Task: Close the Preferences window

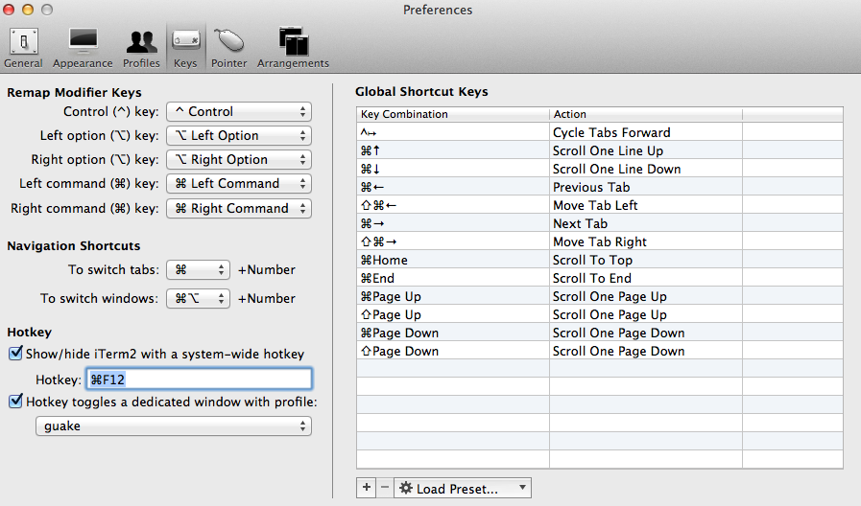Action: click(8, 10)
